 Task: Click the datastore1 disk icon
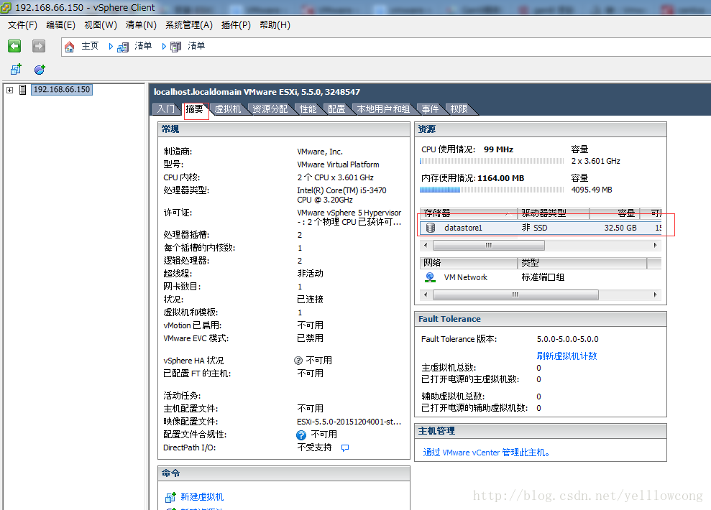click(431, 228)
